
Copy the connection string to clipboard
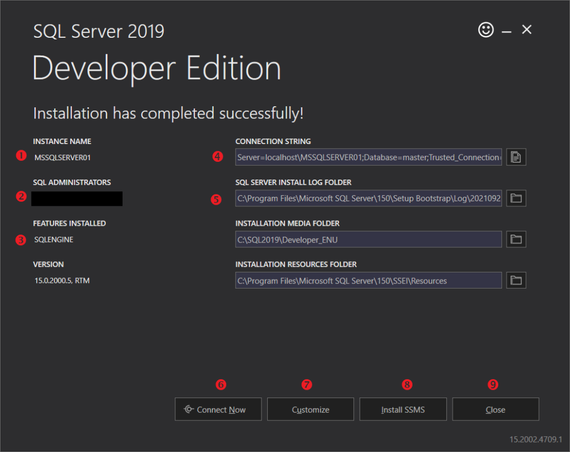[x=516, y=157]
